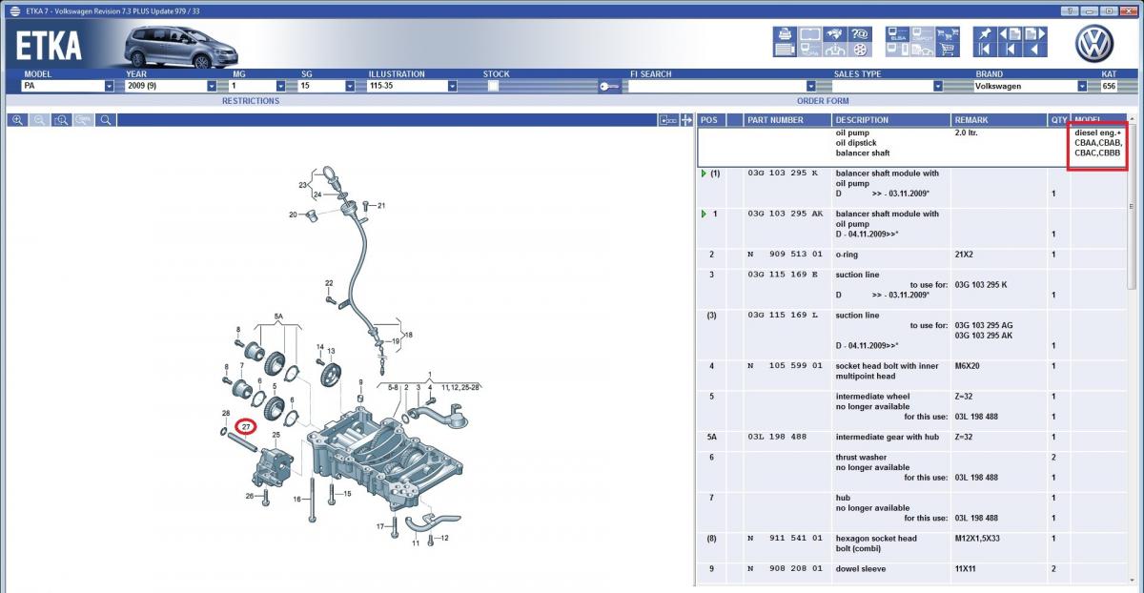Viewport: 1144px width, 593px height.
Task: Click the ETKA logo text
Action: click(50, 46)
